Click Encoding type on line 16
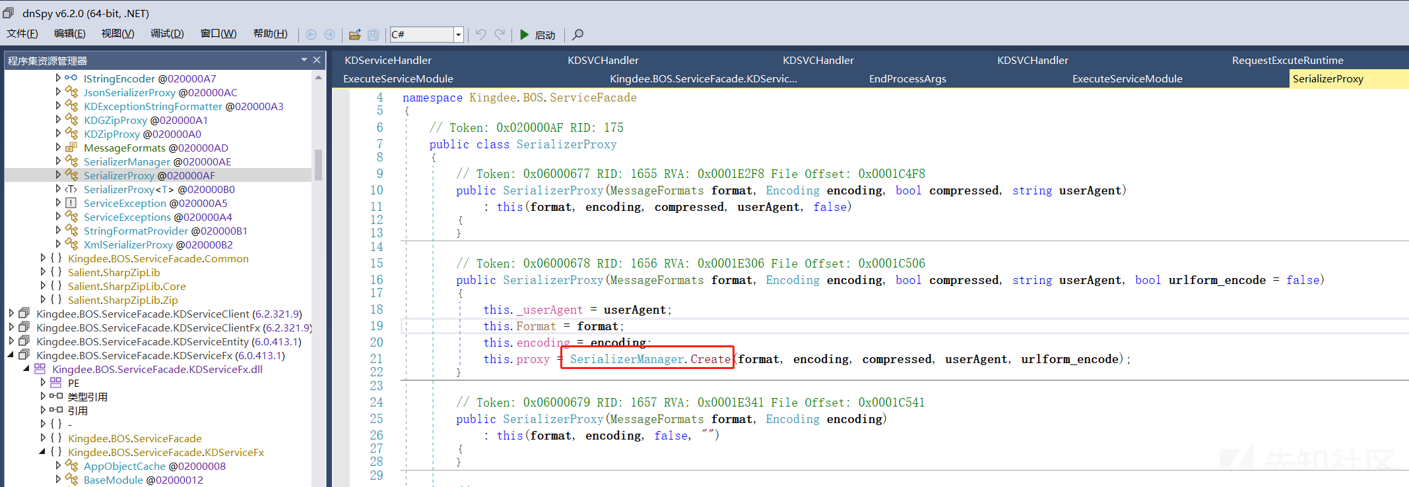The image size is (1409, 487). (793, 280)
